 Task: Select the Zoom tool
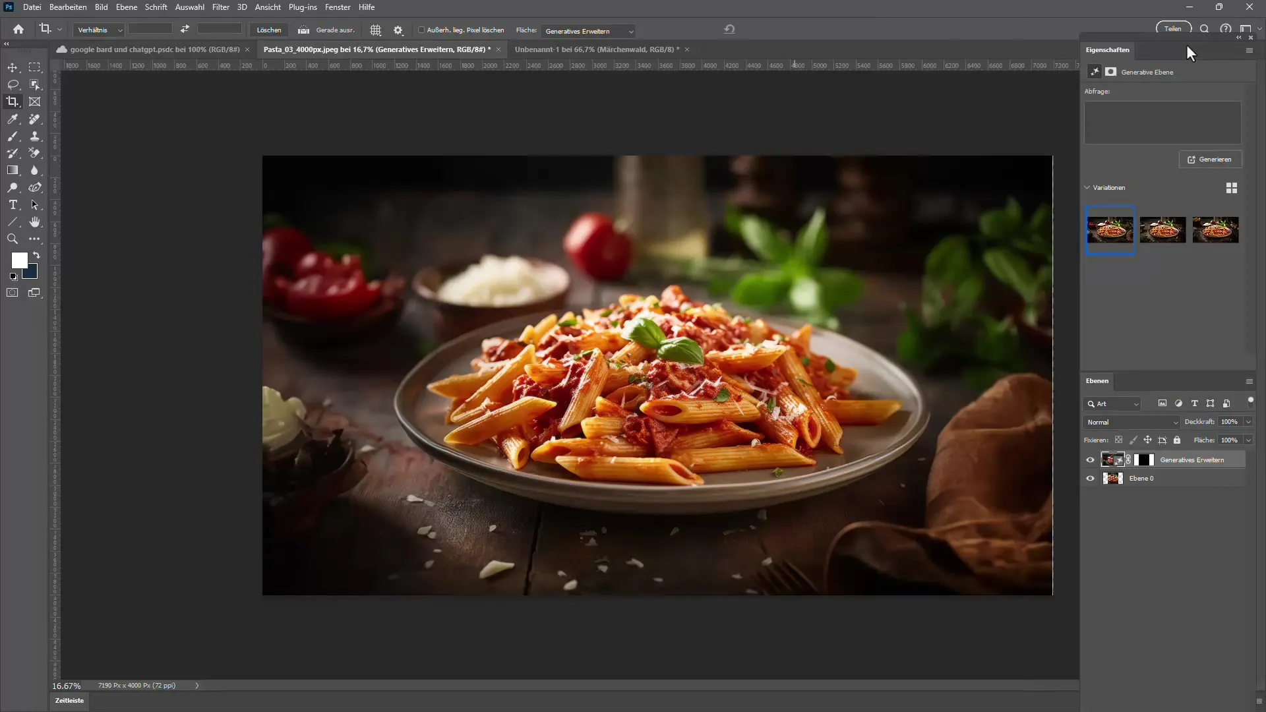coord(13,239)
